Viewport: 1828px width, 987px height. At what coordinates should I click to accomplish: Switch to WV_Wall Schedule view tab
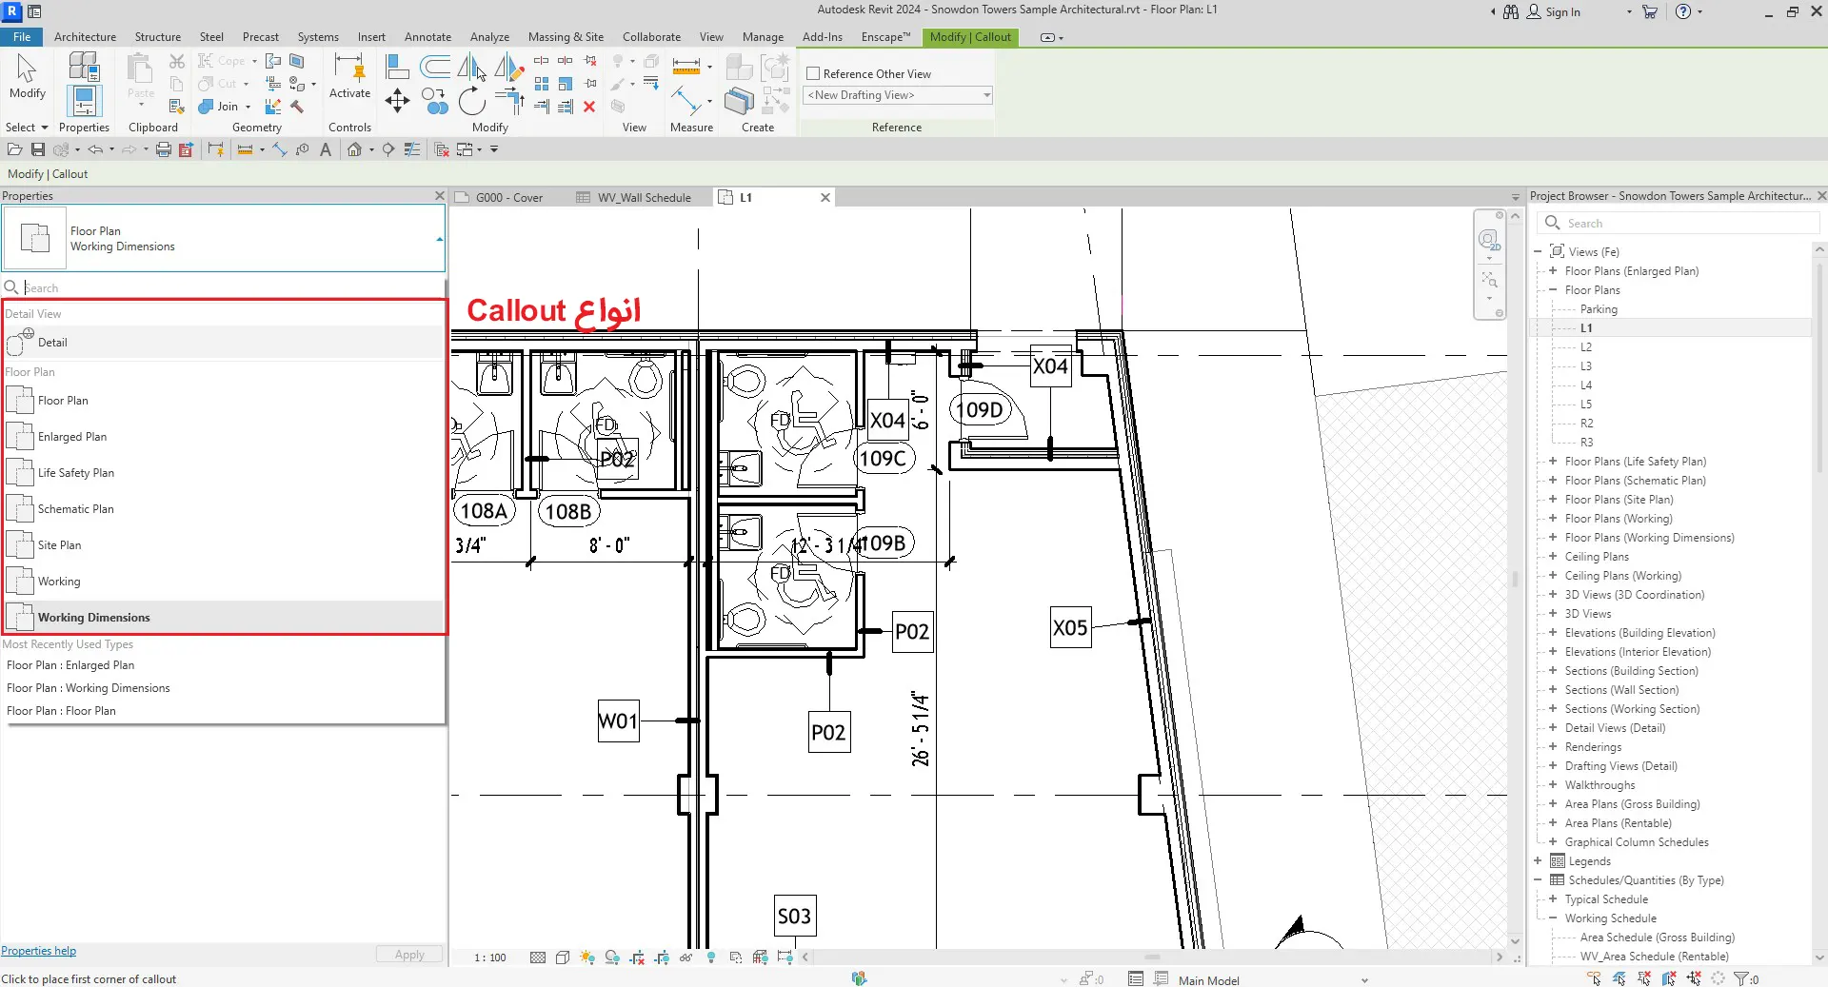(643, 198)
